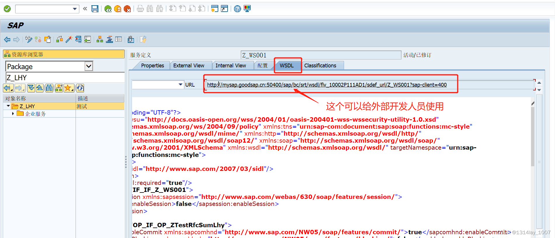The image size is (555, 238).
Task: Click the up arrow beside the URL field
Action: click(x=539, y=83)
